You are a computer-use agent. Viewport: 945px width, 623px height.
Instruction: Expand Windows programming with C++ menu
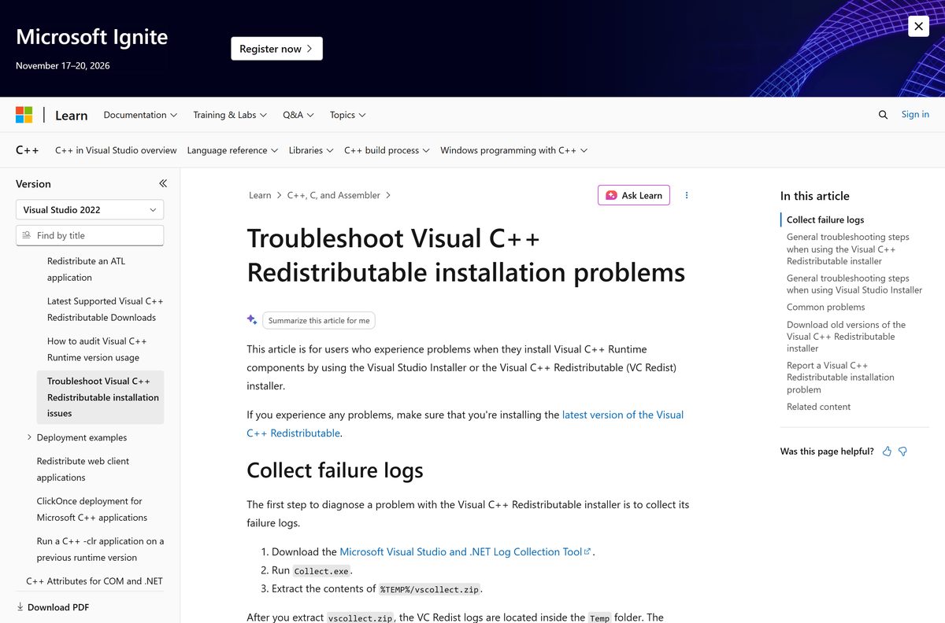pyautogui.click(x=513, y=150)
